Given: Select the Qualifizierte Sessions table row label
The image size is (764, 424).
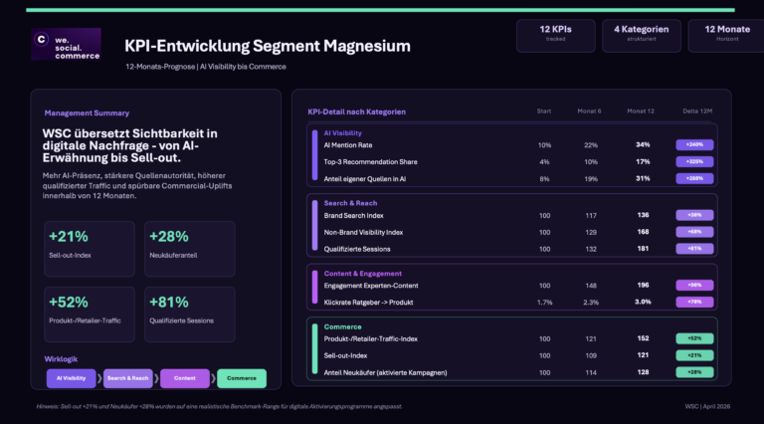Looking at the screenshot, I should pyautogui.click(x=357, y=249).
